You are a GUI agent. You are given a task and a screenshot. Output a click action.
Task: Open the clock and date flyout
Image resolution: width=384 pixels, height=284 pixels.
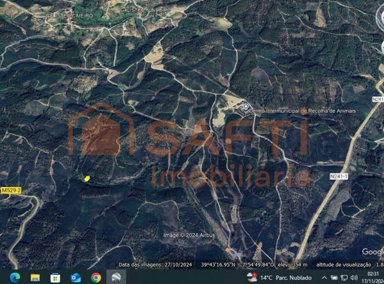pos(374,277)
